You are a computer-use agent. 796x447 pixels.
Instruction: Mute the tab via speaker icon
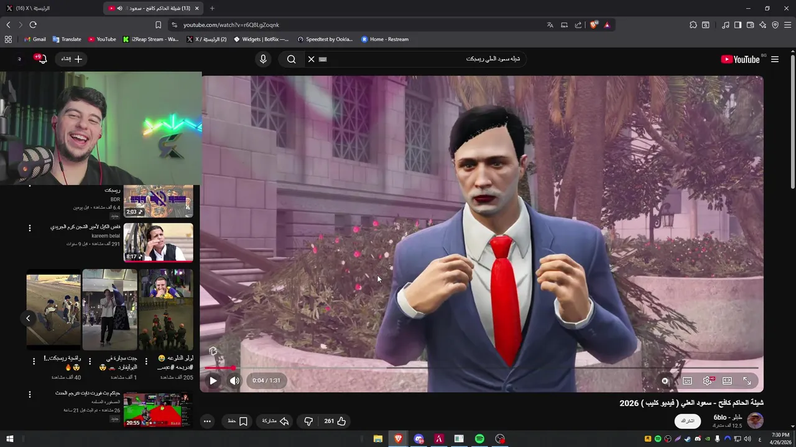click(x=119, y=8)
